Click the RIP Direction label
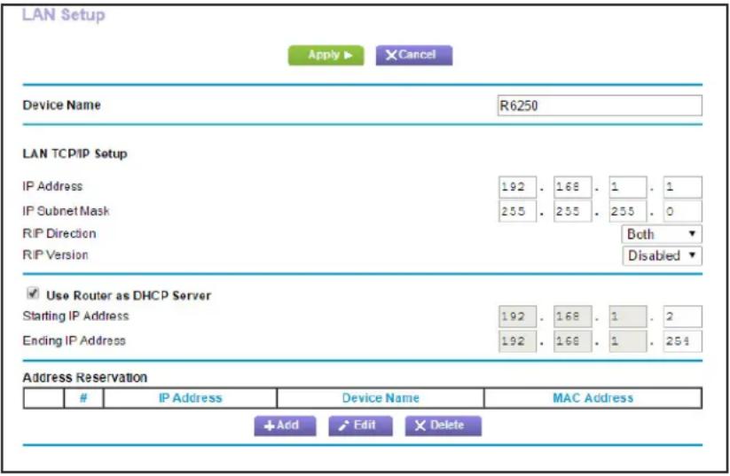 59,234
